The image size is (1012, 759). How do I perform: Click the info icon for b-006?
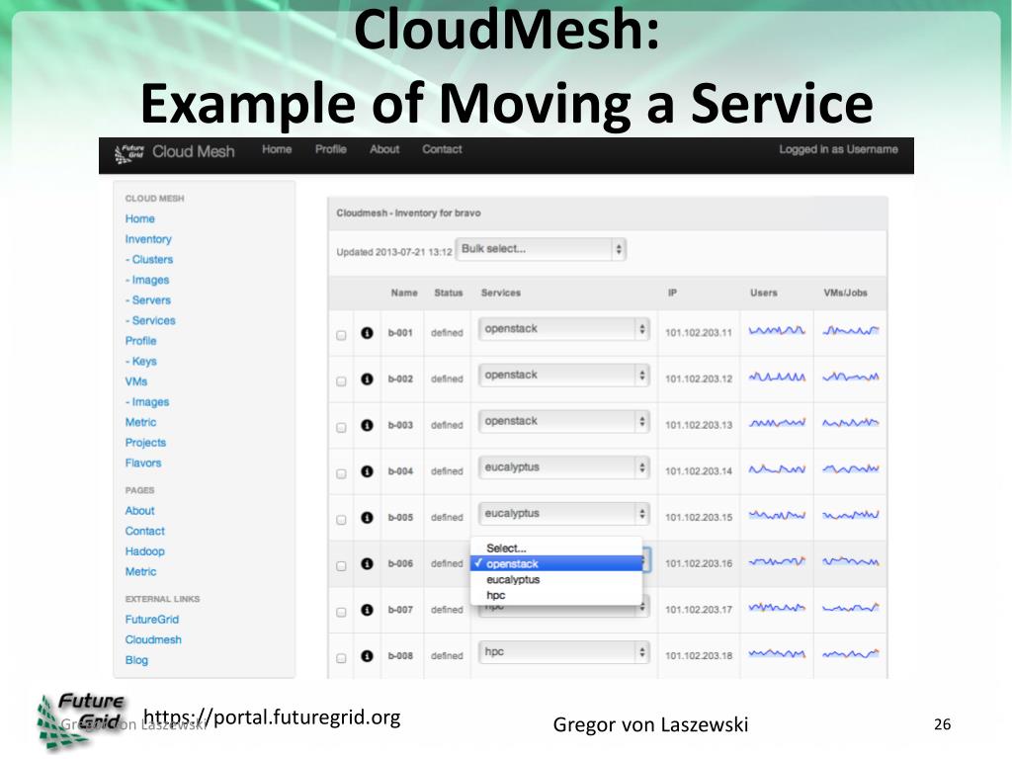click(367, 563)
